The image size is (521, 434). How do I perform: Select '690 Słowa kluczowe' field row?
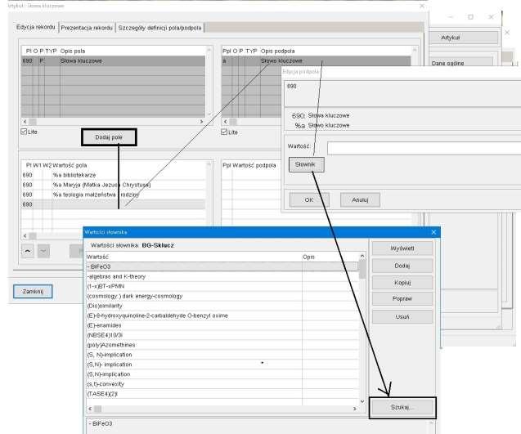coord(114,60)
